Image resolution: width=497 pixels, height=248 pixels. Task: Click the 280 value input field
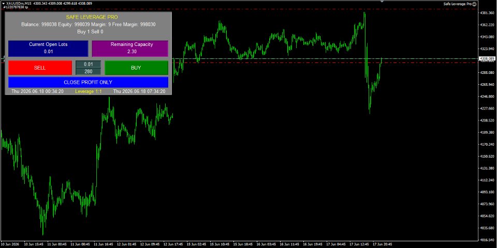point(89,71)
